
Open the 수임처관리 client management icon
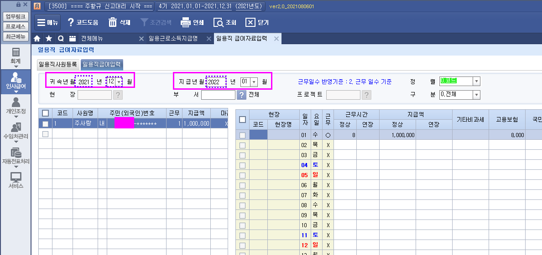[16, 128]
